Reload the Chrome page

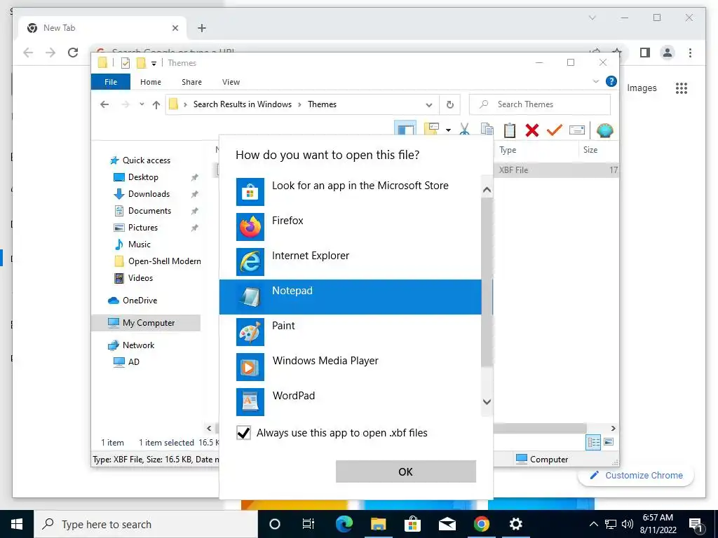(x=73, y=53)
